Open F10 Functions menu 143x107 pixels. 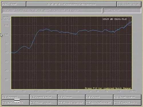(127, 103)
